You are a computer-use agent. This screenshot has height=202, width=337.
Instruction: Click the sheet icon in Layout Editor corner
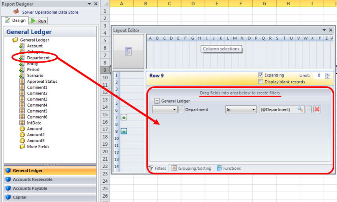click(128, 51)
